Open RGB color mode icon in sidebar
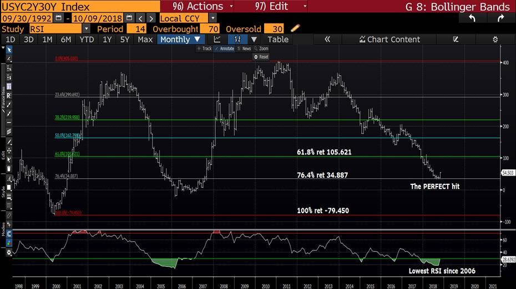This screenshot has height=289, width=516. point(9,244)
